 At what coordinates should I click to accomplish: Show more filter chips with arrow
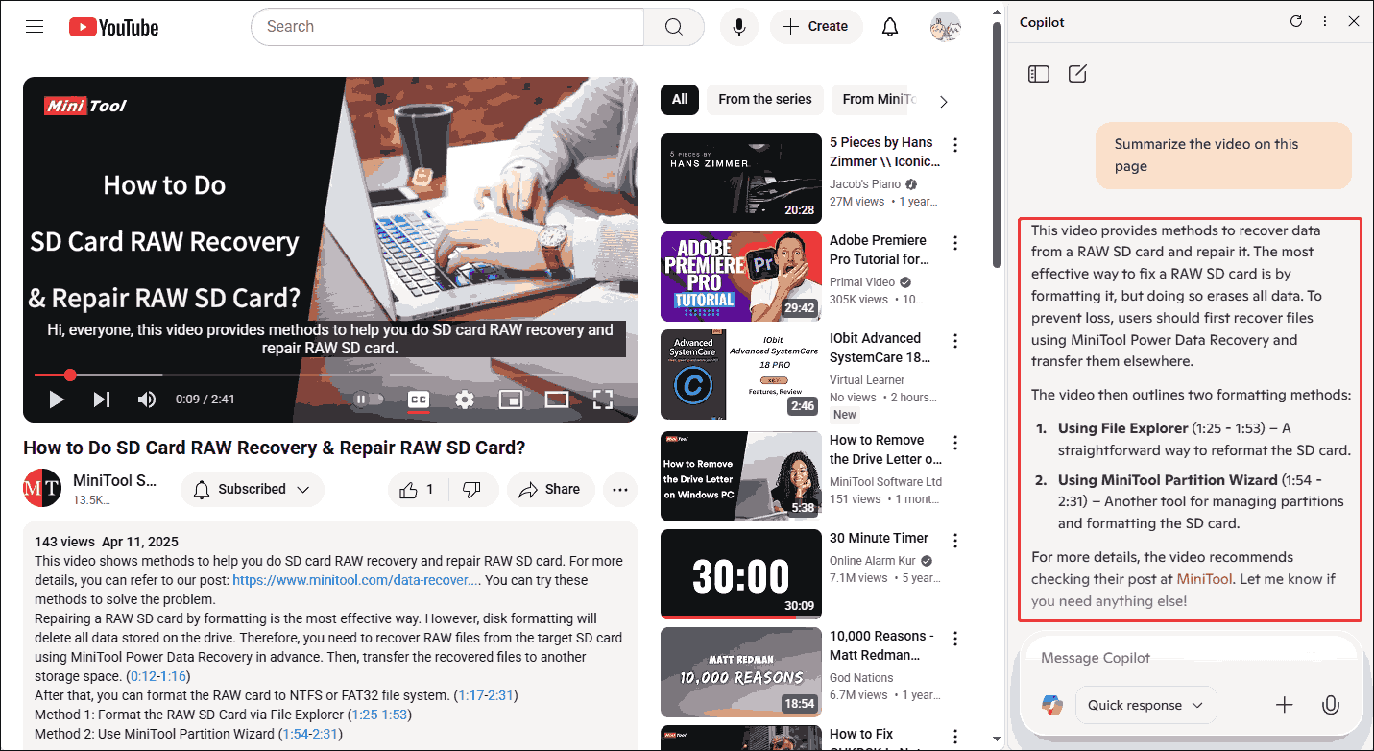pyautogui.click(x=944, y=101)
